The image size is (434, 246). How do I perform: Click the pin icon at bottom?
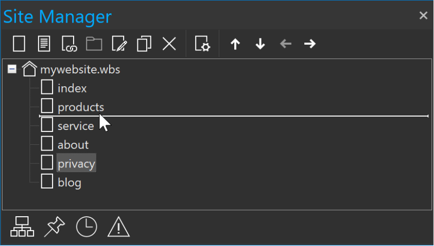tap(55, 226)
